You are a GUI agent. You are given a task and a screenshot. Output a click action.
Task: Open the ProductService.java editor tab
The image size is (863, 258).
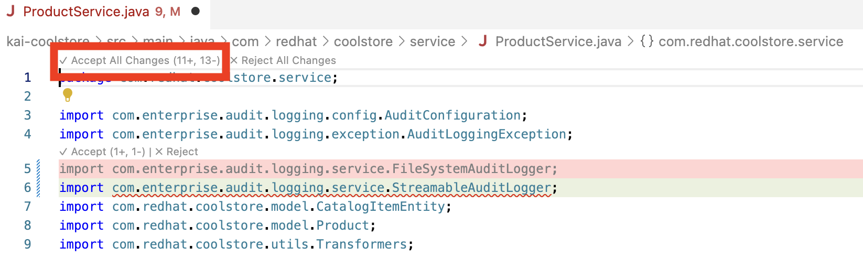point(87,12)
